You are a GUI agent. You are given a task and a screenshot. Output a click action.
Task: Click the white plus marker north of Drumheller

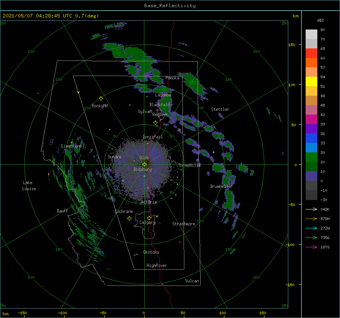213,152
